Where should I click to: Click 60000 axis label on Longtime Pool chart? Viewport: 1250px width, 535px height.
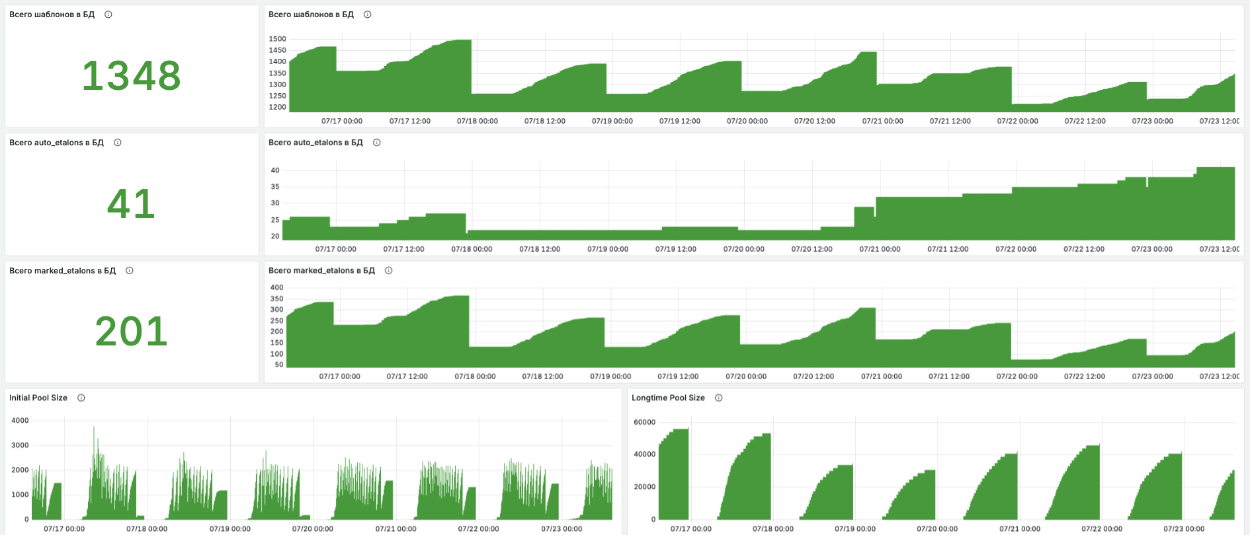(644, 423)
